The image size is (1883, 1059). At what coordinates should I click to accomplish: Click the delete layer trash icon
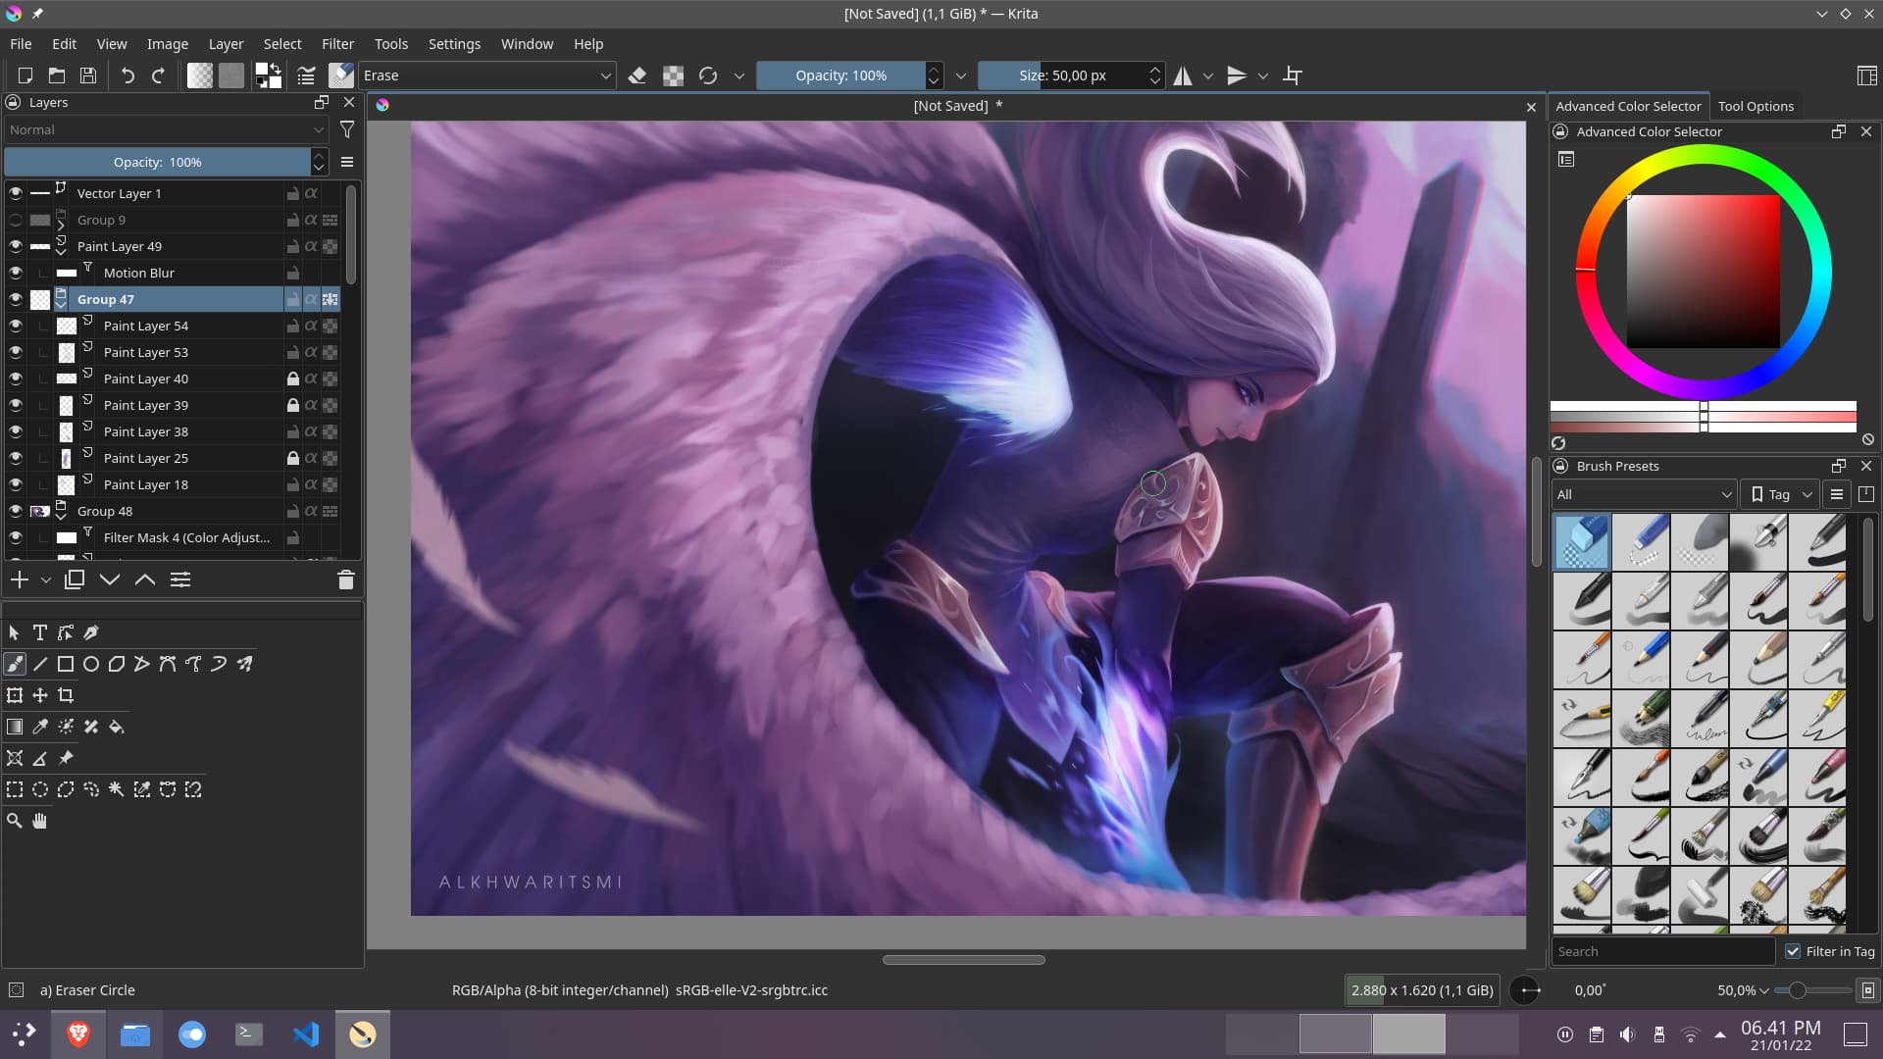[345, 580]
